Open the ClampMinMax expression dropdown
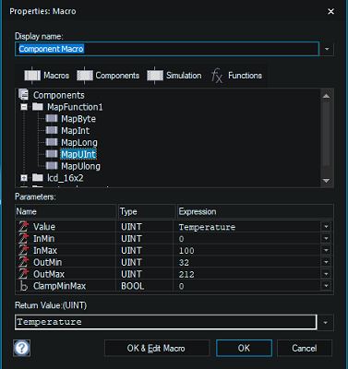 click(x=326, y=286)
